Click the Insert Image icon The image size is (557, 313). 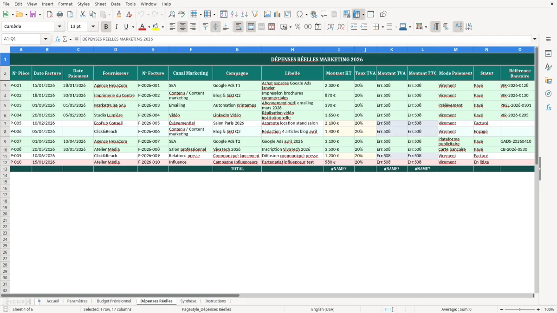coord(267,14)
